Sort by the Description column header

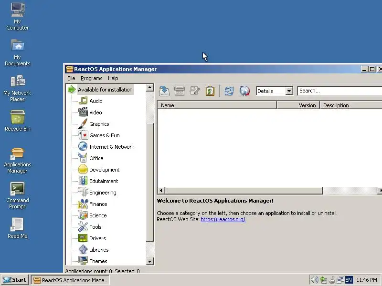pos(351,105)
